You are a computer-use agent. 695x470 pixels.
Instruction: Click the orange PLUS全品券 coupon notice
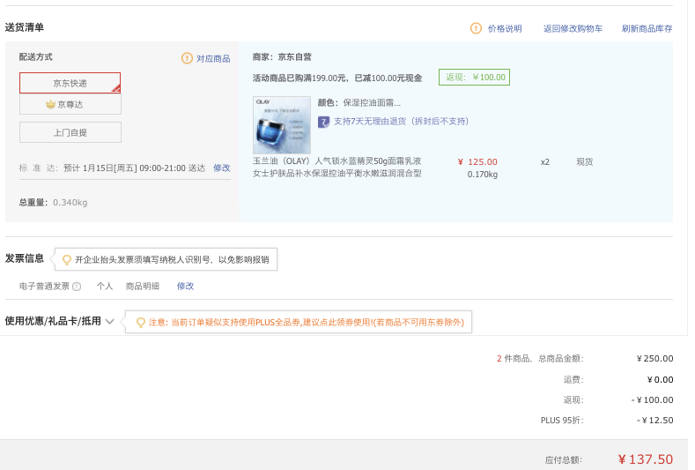tap(307, 322)
